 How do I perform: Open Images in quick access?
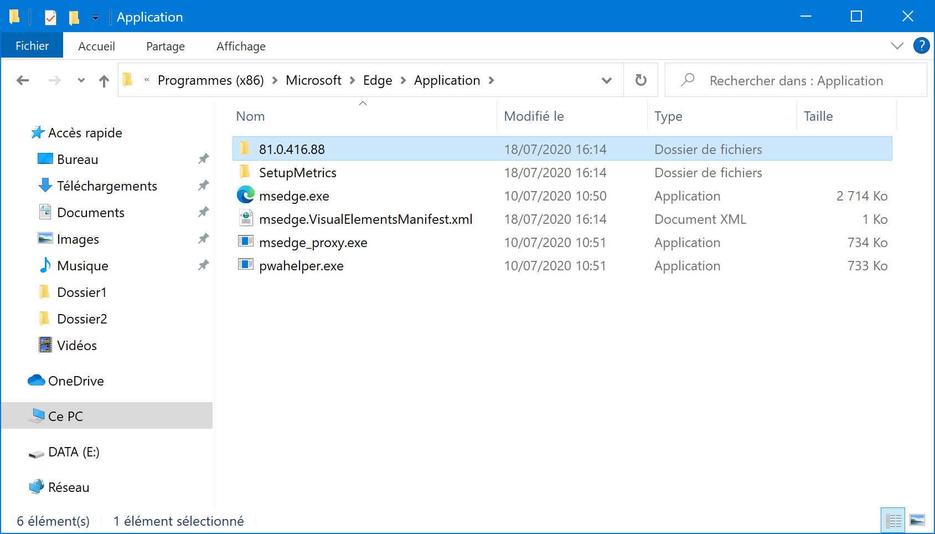[x=78, y=239]
